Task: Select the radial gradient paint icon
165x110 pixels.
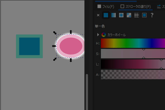Action: click(121, 15)
